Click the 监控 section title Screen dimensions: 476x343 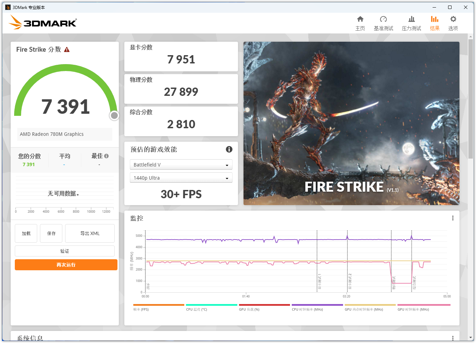point(137,218)
